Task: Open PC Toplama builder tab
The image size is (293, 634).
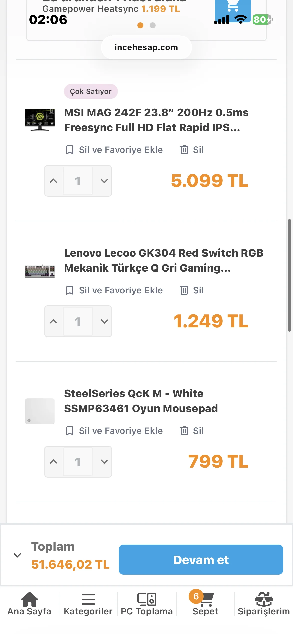Action: click(x=147, y=603)
